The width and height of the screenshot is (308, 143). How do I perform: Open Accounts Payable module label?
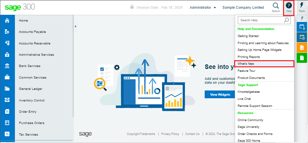(x=32, y=32)
